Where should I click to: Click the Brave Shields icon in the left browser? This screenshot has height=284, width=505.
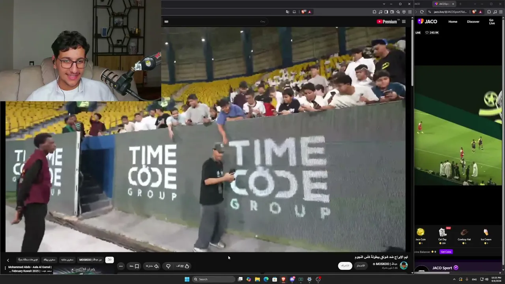(303, 12)
